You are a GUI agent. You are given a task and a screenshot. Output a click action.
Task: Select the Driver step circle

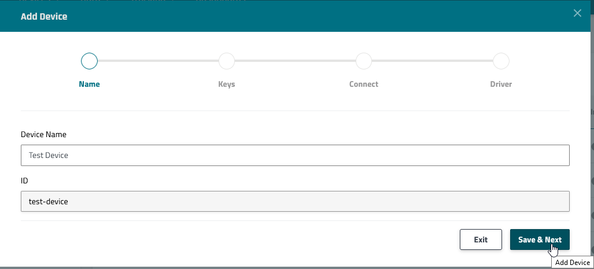tap(500, 61)
